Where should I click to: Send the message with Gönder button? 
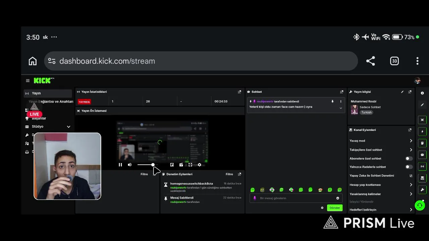pyautogui.click(x=334, y=208)
